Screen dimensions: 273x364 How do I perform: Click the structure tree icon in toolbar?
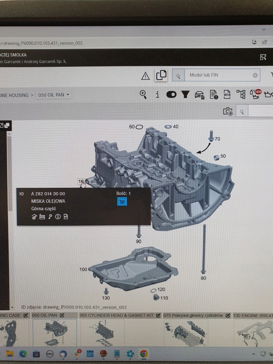click(241, 95)
